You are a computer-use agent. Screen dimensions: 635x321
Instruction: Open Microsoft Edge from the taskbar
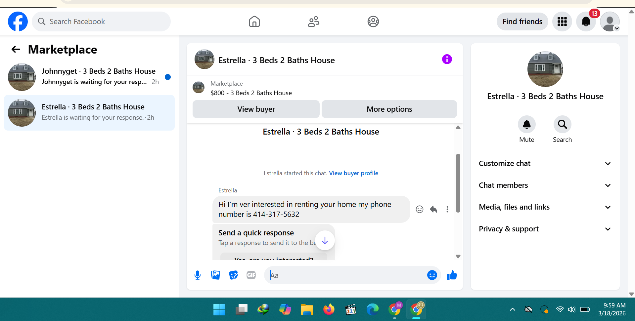tap(372, 310)
